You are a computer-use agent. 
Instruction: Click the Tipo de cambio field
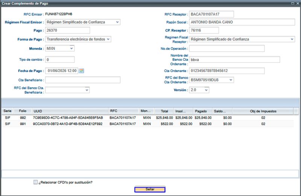[60, 59]
